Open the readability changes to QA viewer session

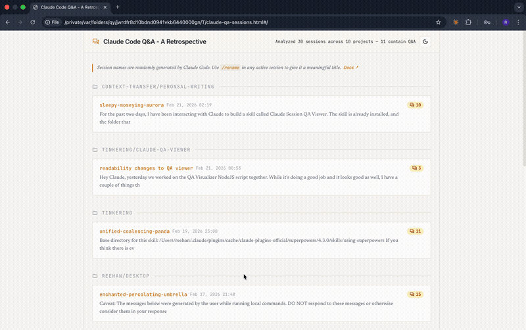[x=146, y=168]
